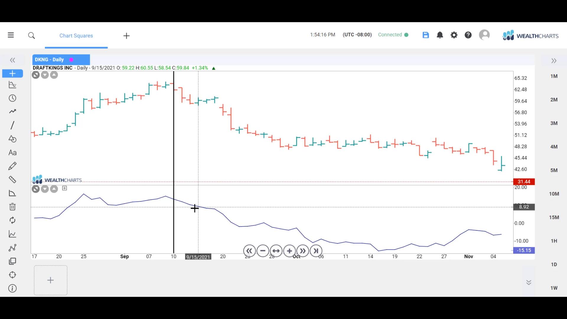This screenshot has width=567, height=319.
Task: Click the -15.15 indicator value label
Action: [x=524, y=250]
